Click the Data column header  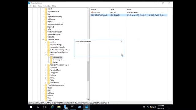(x=129, y=9)
